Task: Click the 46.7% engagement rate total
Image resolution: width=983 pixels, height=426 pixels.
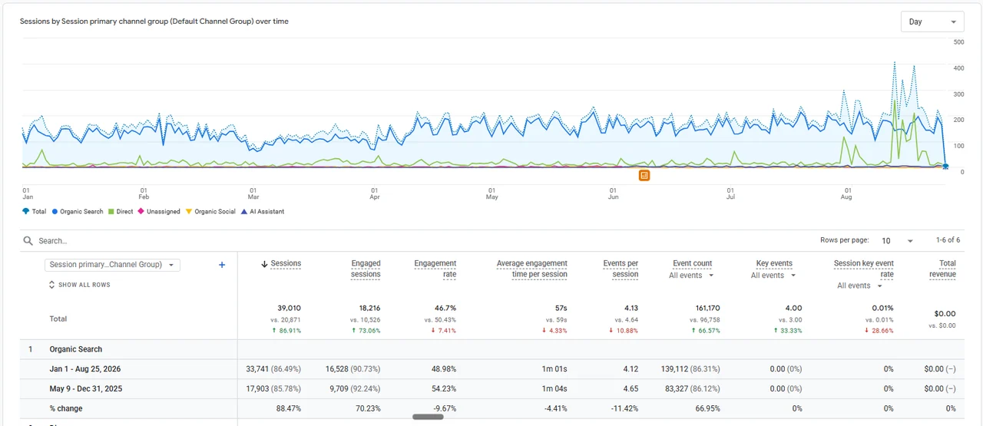Action: (445, 308)
